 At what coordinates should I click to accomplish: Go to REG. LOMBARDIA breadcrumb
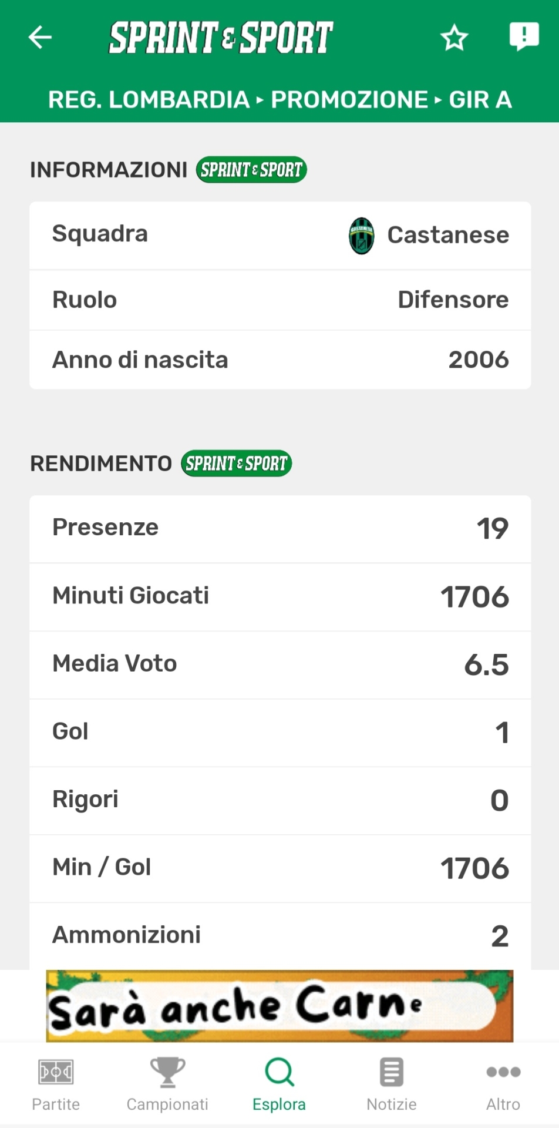[x=149, y=100]
